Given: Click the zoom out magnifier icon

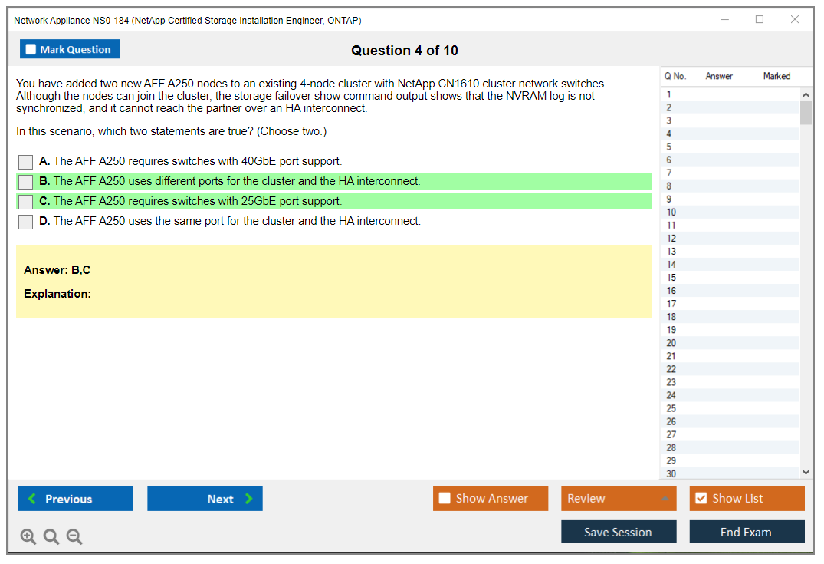Looking at the screenshot, I should [74, 537].
